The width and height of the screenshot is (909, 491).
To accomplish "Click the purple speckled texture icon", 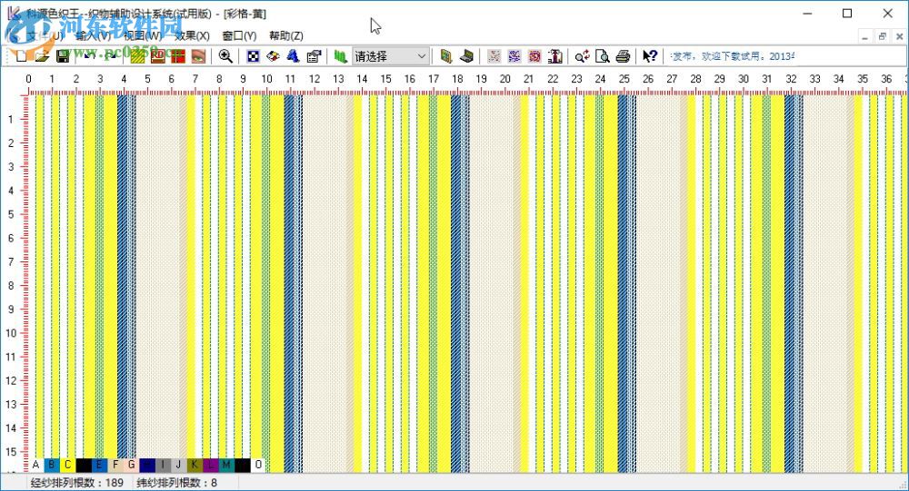I will pos(514,56).
